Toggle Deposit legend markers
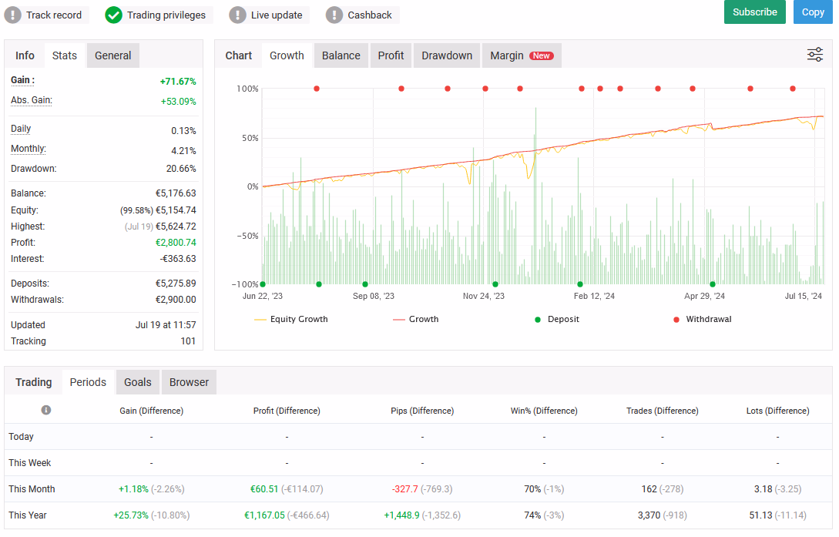The image size is (839, 537). (x=557, y=319)
